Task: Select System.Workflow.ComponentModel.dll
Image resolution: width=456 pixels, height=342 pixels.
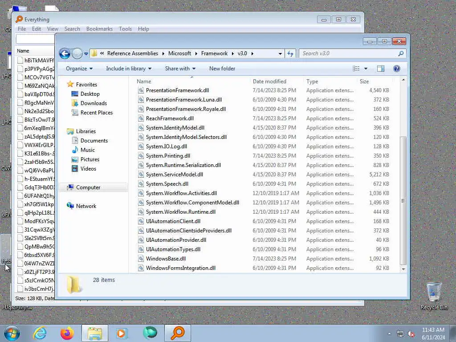Action: tap(192, 203)
